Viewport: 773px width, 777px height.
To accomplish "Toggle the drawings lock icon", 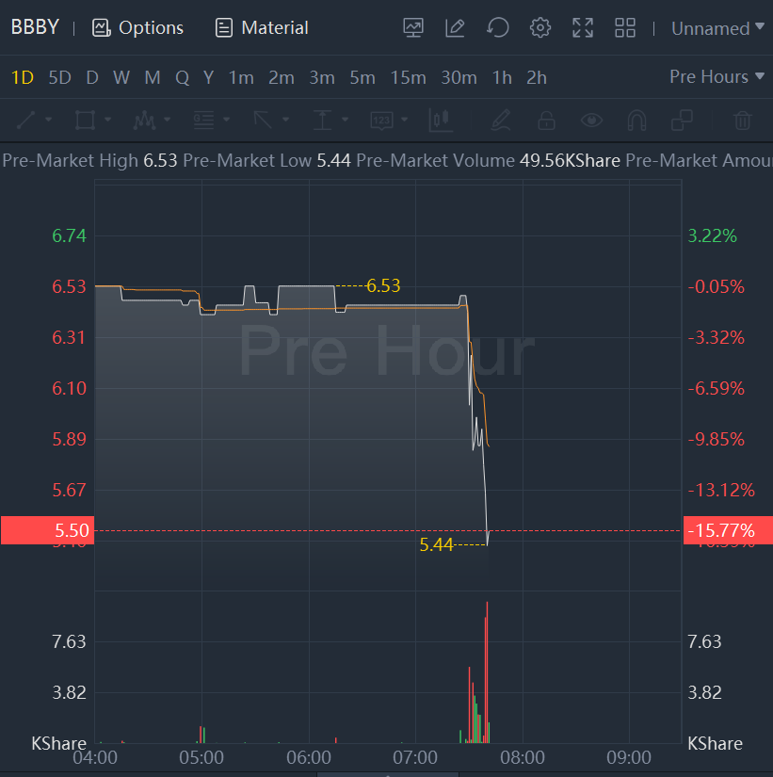I will pos(546,120).
